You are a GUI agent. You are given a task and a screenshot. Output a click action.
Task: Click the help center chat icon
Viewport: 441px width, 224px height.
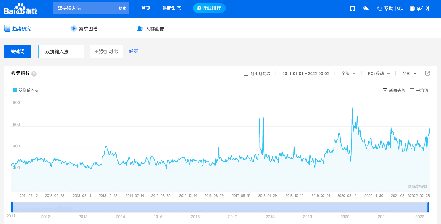click(380, 9)
